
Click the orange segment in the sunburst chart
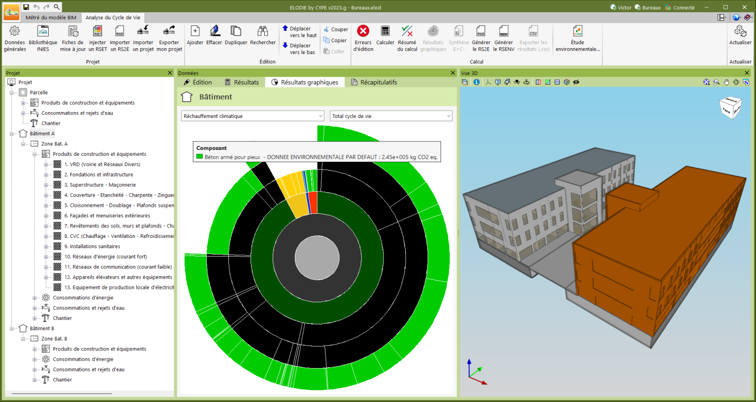pos(313,201)
